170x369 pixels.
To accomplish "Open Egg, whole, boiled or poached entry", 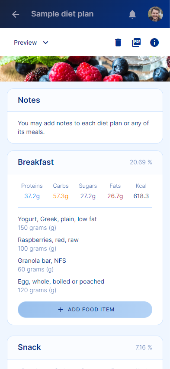I will (x=61, y=285).
